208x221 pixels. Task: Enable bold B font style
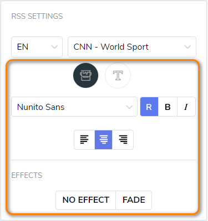pos(168,107)
